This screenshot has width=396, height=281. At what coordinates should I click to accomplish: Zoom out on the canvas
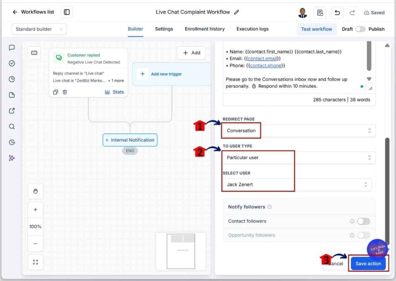point(35,243)
